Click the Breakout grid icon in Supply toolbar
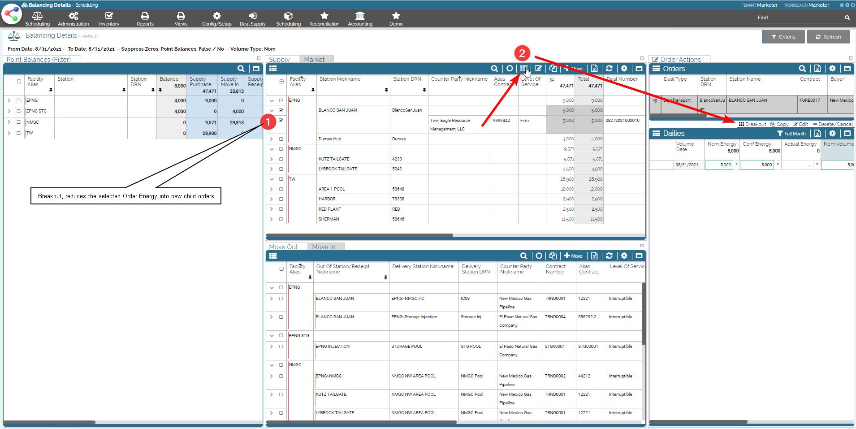The image size is (856, 429). pyautogui.click(x=523, y=69)
